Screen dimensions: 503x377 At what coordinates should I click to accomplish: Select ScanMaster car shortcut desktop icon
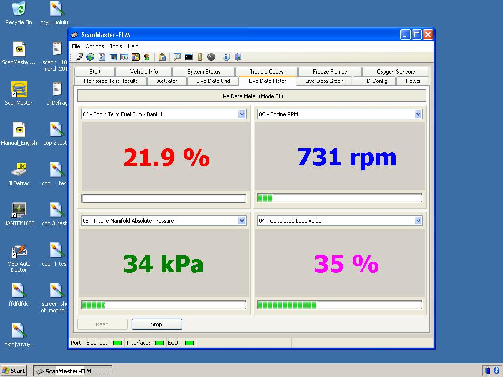coord(19,93)
